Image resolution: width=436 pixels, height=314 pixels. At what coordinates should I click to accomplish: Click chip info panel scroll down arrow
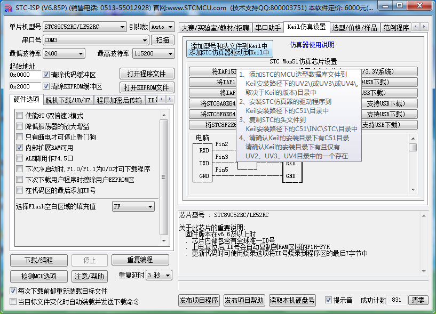coord(424,271)
